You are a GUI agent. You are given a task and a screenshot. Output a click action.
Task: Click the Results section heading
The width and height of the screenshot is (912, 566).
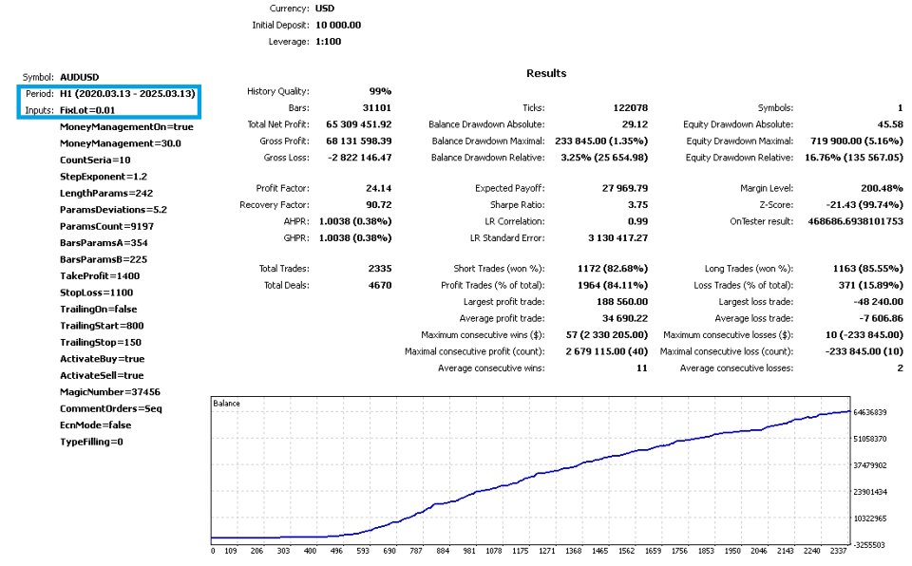[546, 73]
